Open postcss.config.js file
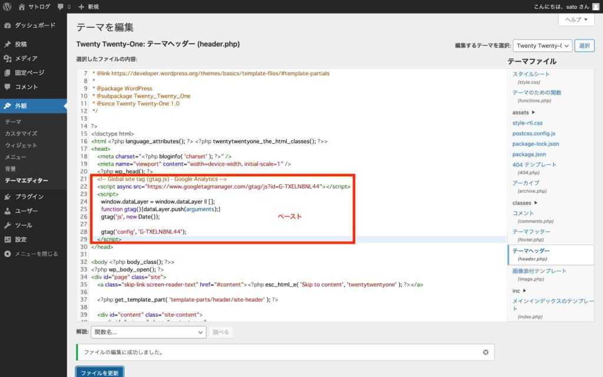 click(534, 134)
